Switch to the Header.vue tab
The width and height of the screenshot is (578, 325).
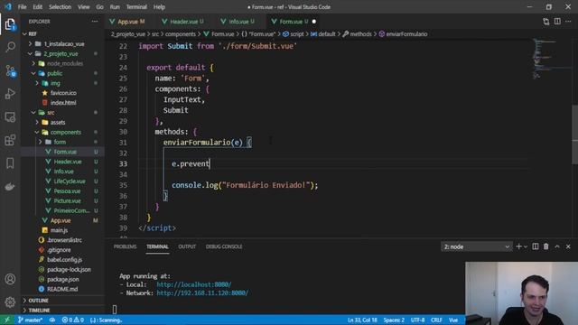(184, 22)
